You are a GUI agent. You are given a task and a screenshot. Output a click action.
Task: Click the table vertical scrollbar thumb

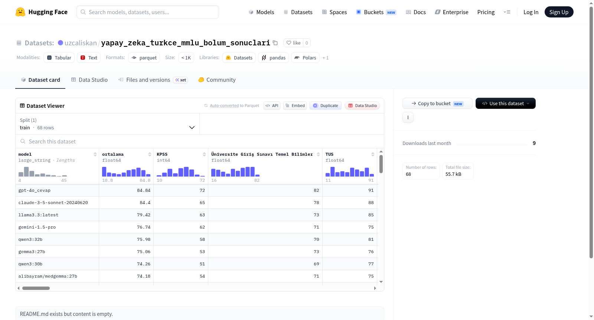(x=381, y=164)
